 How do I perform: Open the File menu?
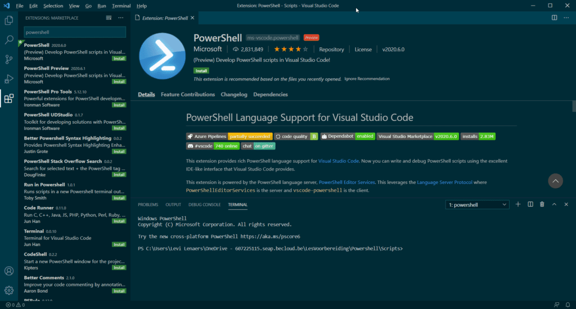pyautogui.click(x=20, y=6)
